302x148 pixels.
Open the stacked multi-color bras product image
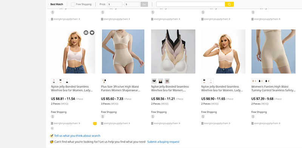[x=173, y=52]
